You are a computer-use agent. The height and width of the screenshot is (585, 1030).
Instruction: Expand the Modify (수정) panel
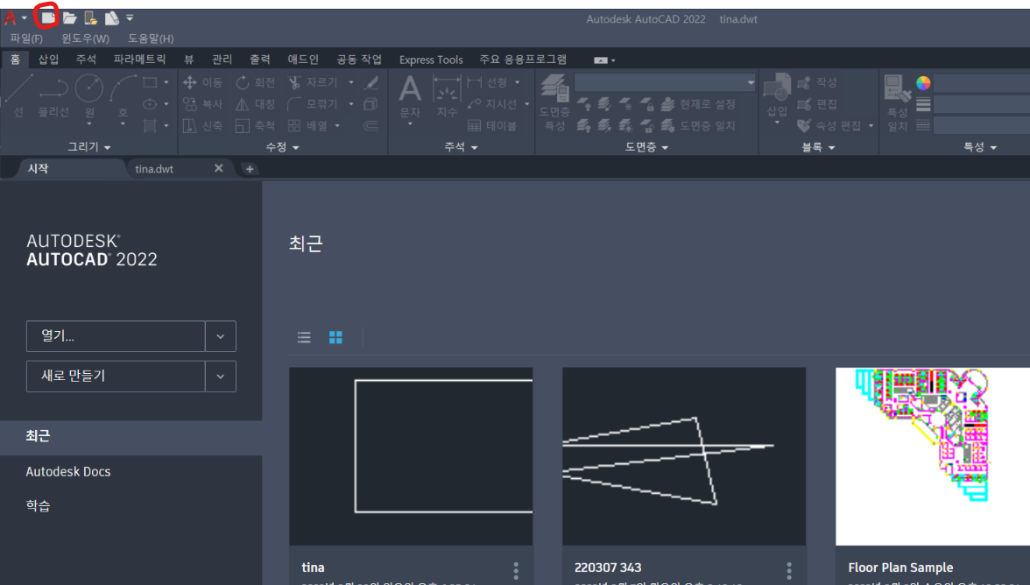click(x=282, y=147)
